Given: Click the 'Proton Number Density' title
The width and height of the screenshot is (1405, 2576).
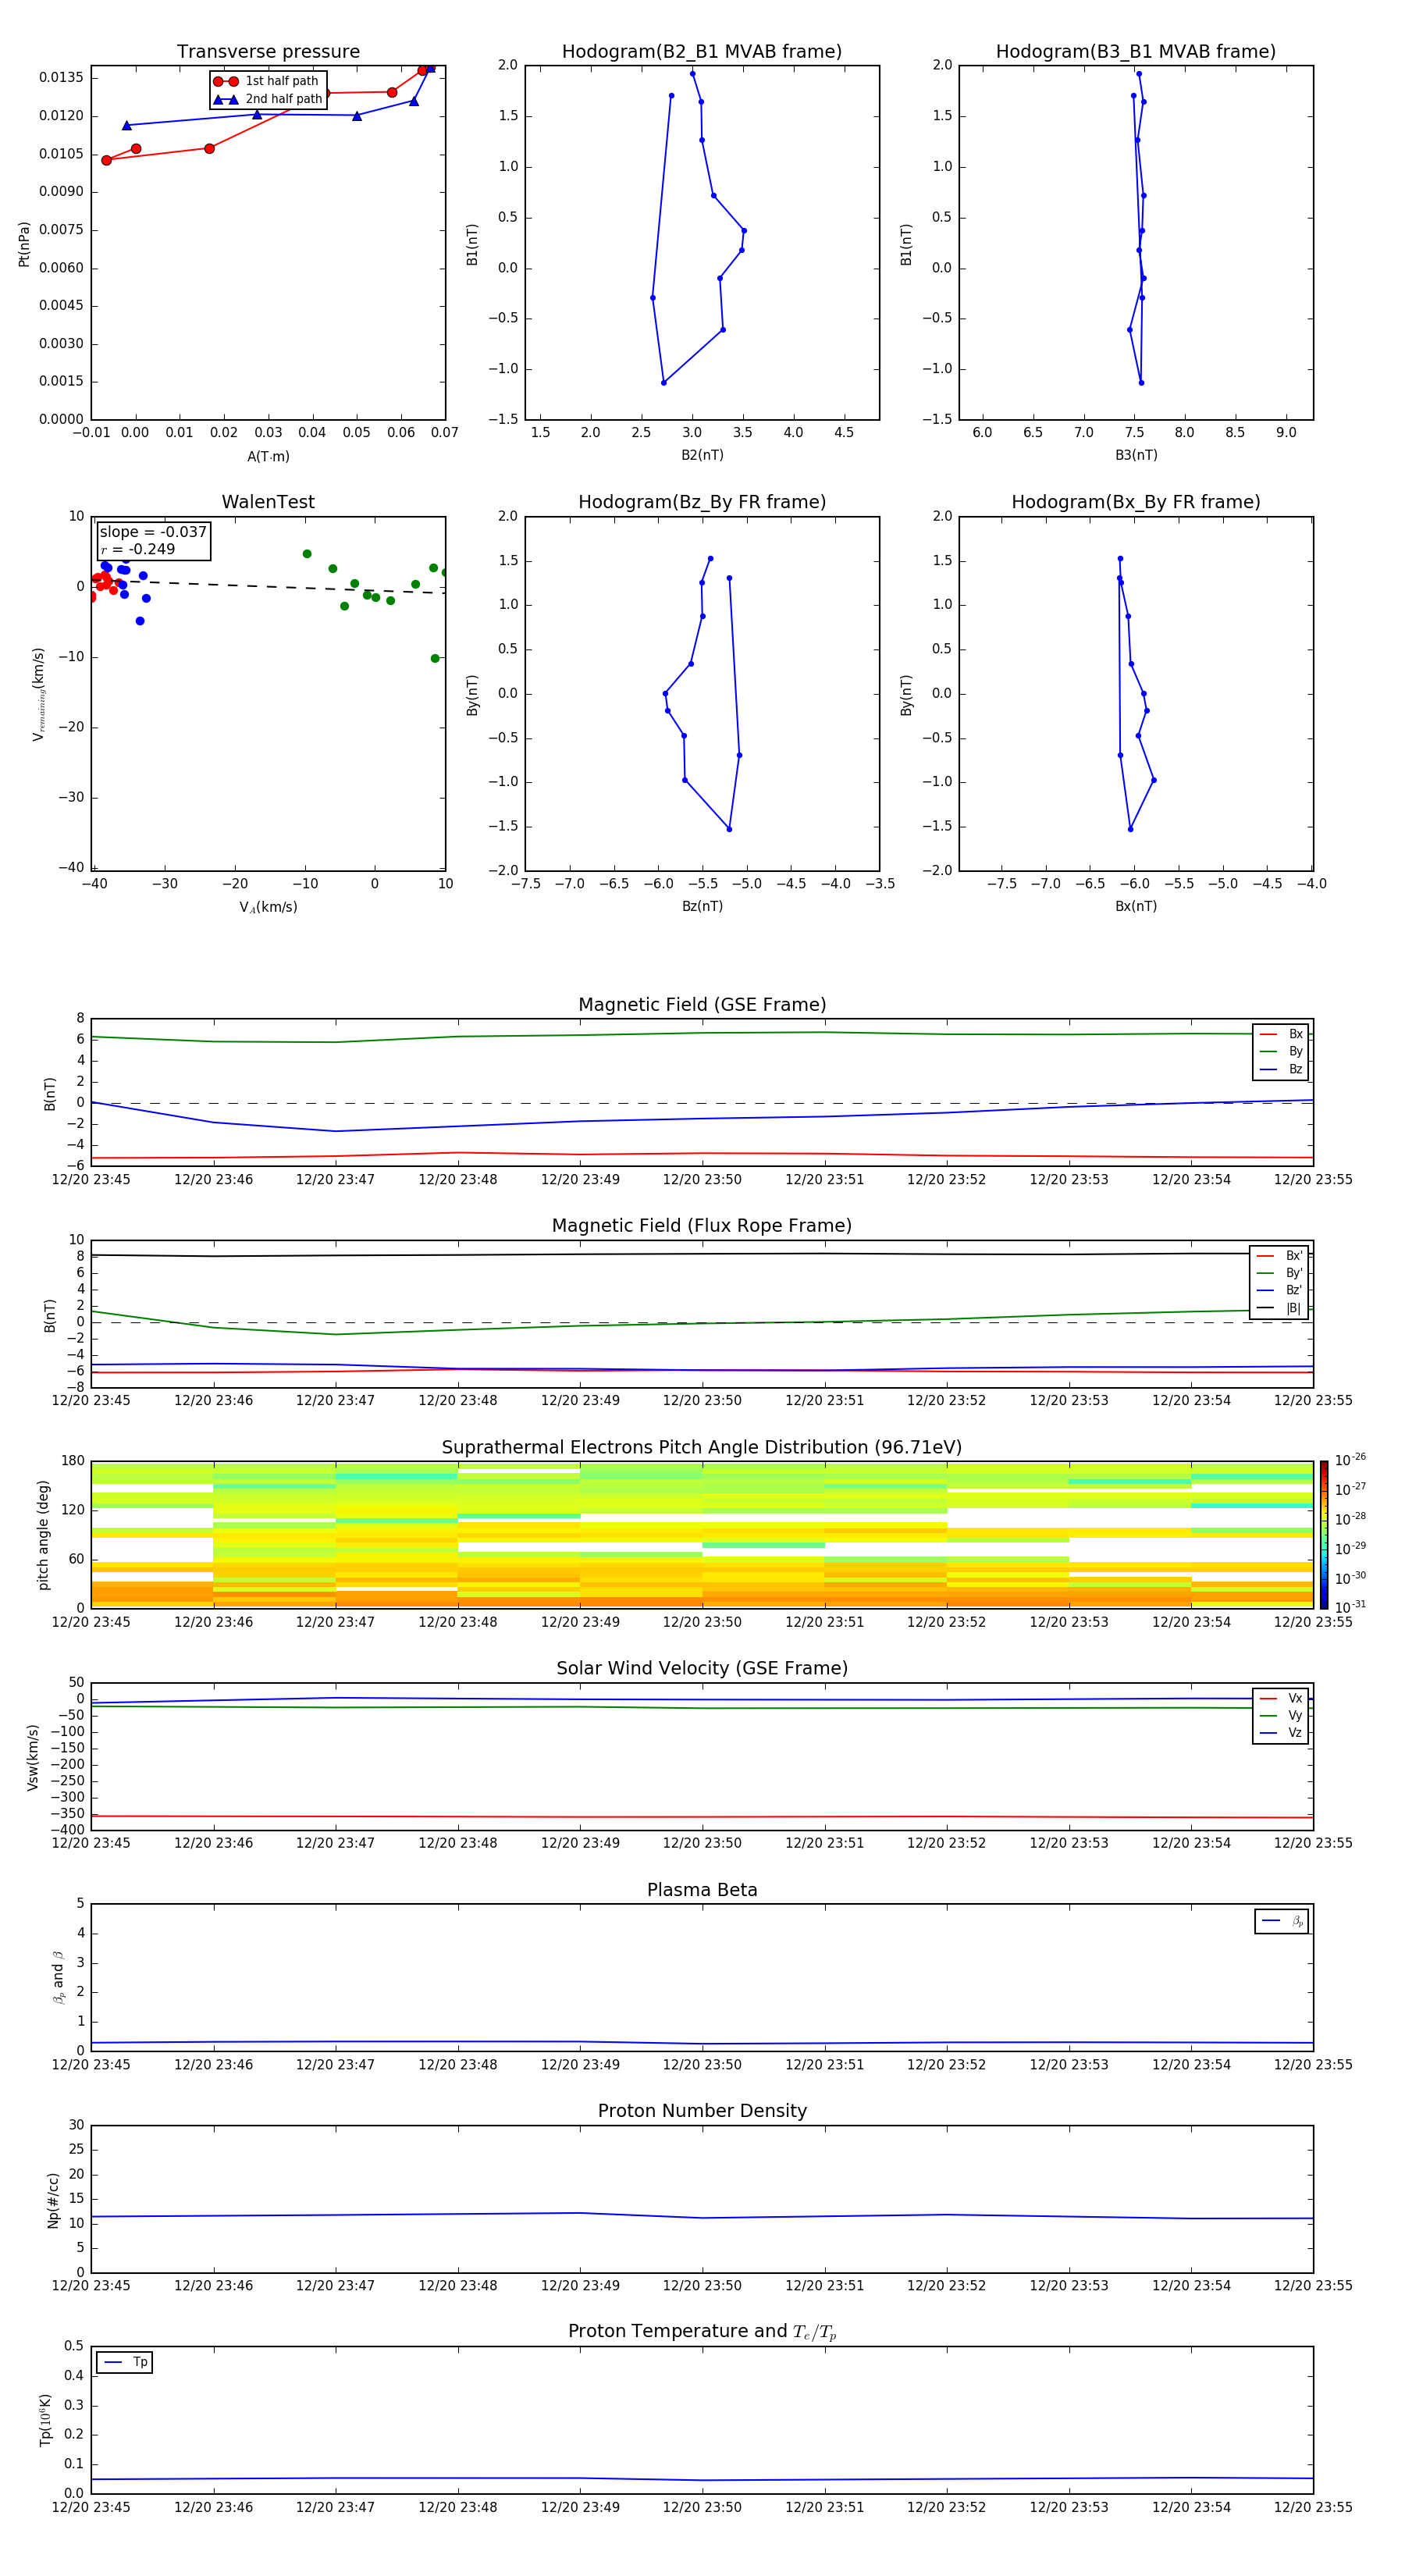Looking at the screenshot, I should [x=702, y=2111].
